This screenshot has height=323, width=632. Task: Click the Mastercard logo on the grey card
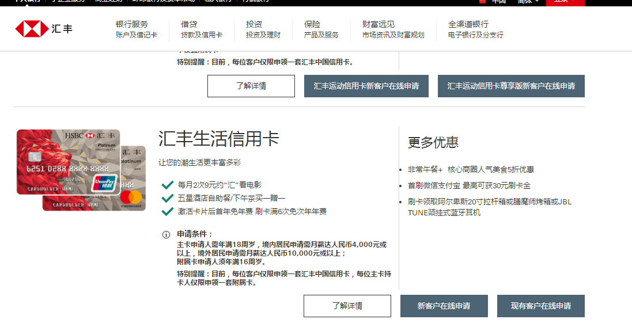pyautogui.click(x=131, y=197)
